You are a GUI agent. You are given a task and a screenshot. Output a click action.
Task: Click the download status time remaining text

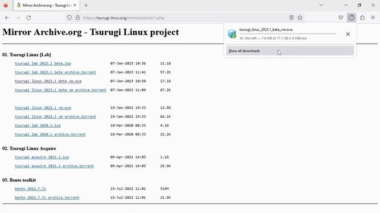273,38
